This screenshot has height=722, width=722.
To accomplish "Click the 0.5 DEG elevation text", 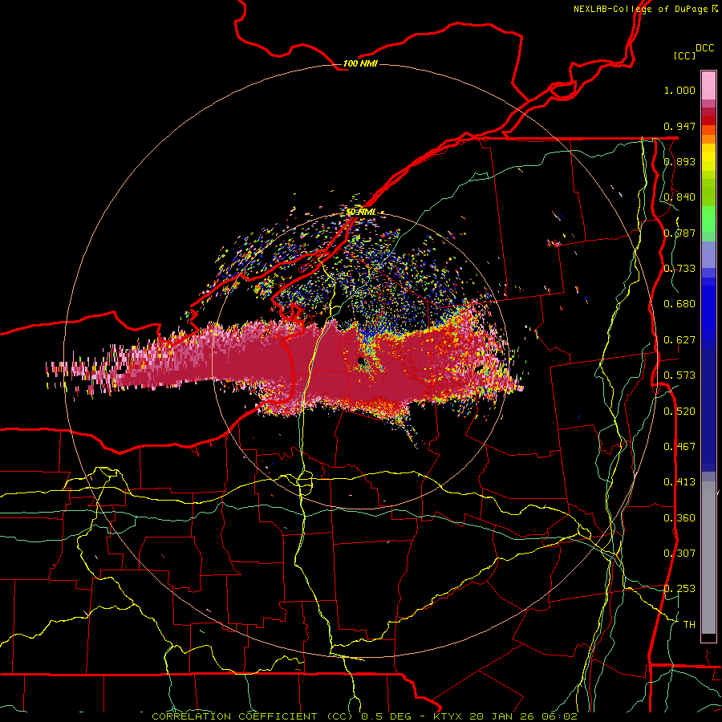I will [x=387, y=716].
